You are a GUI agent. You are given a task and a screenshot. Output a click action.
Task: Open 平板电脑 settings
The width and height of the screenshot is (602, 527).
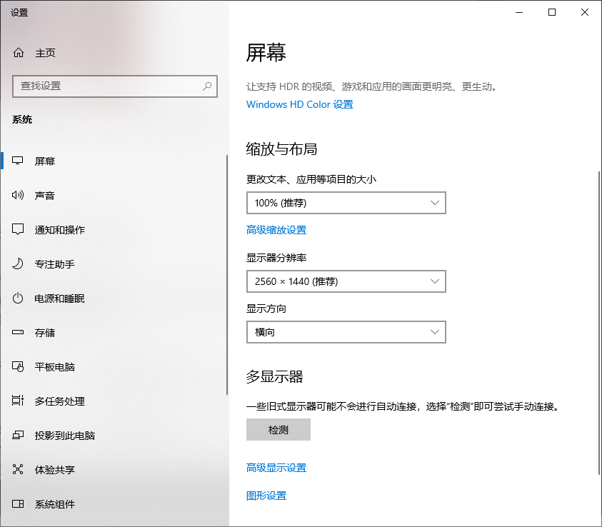pos(54,366)
